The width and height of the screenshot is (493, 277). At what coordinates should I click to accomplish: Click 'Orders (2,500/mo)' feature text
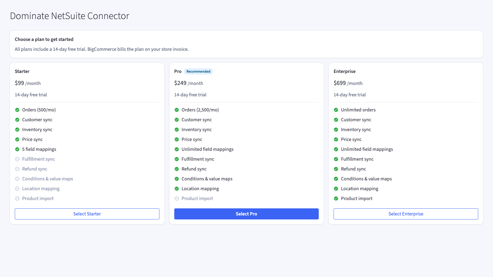click(x=200, y=110)
